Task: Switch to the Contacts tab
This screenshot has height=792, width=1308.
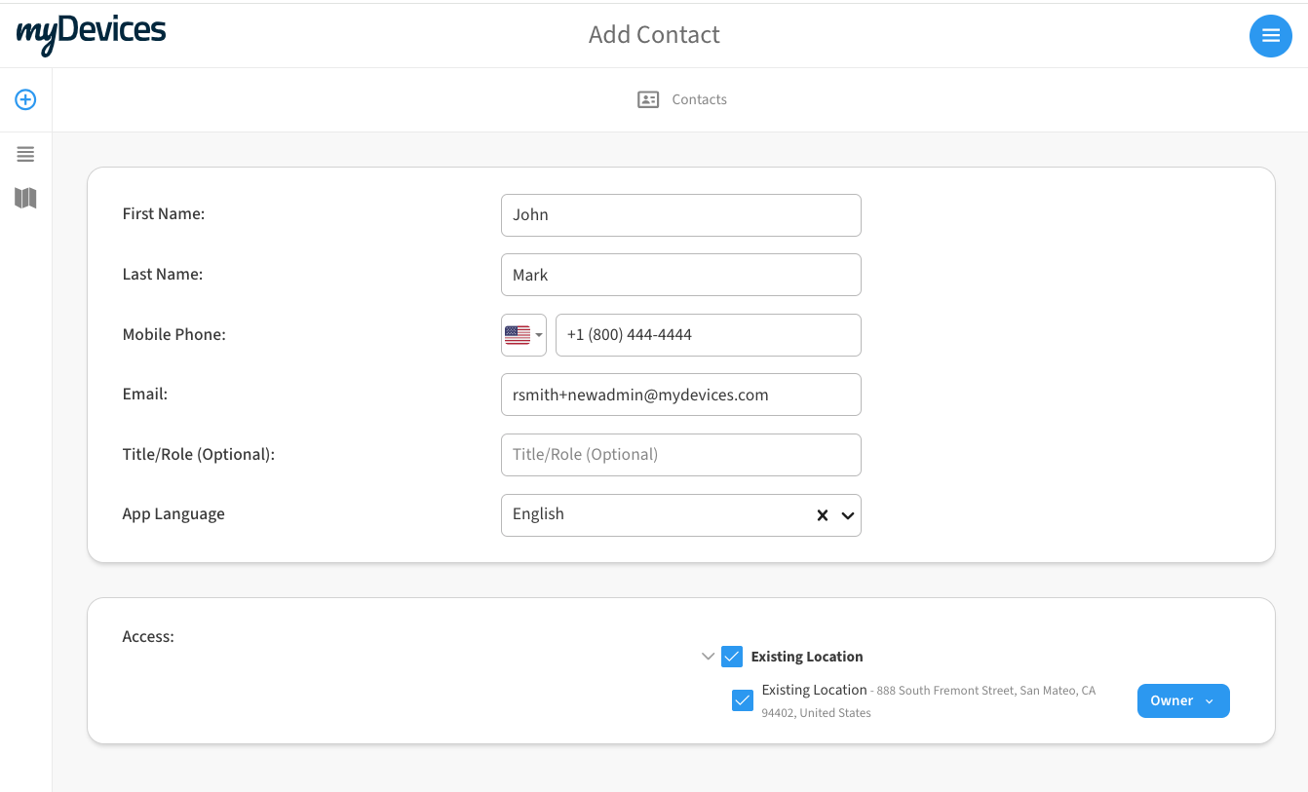Action: 699,99
